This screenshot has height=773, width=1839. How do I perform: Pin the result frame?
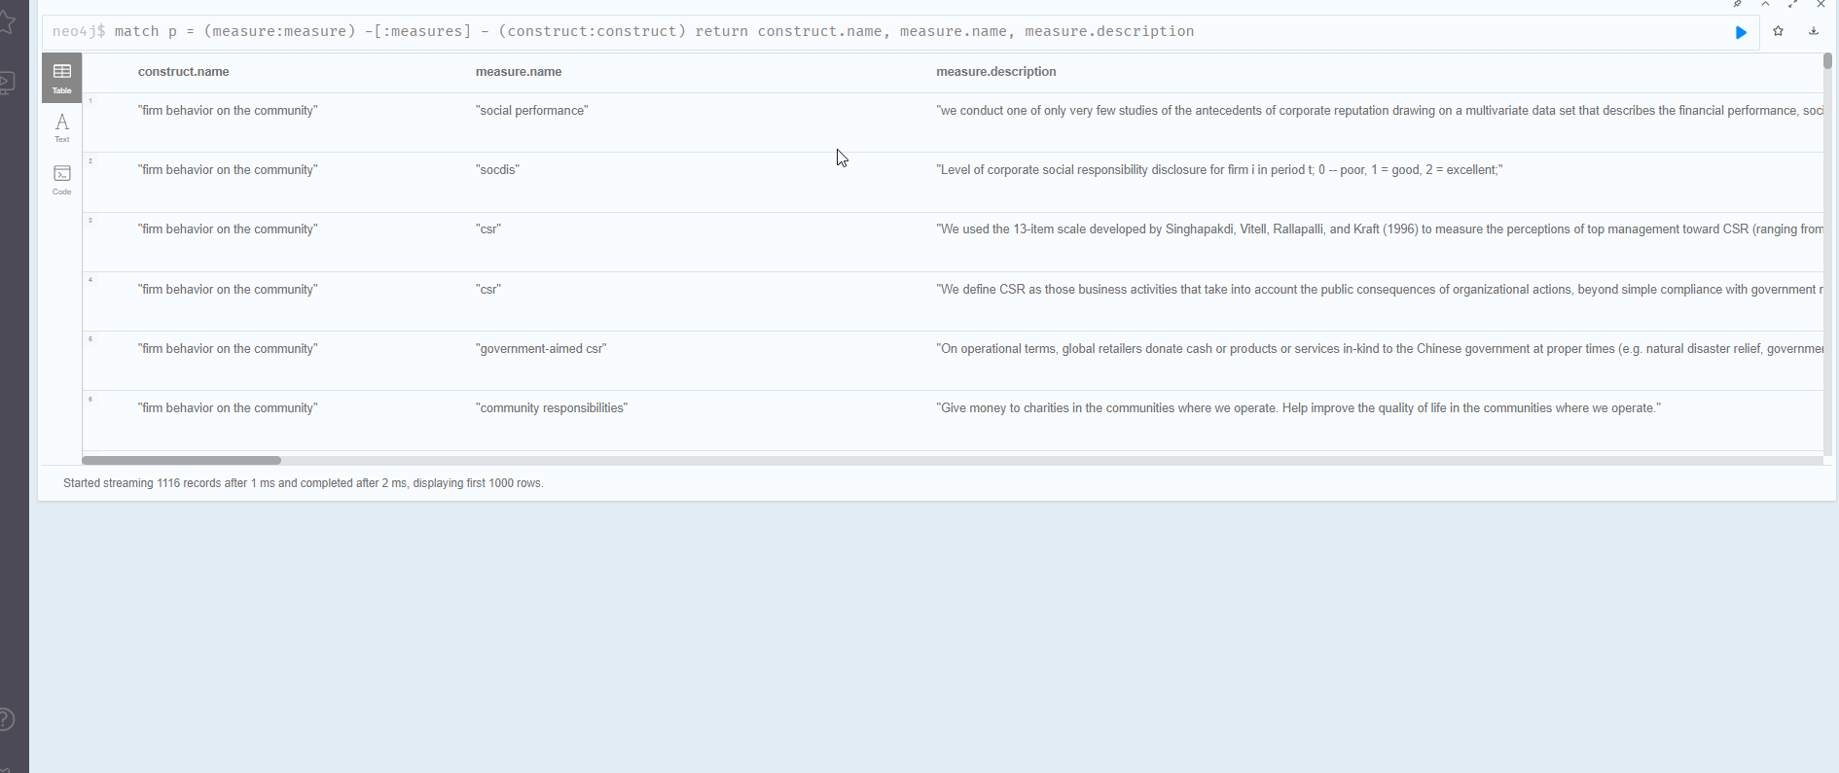[x=1738, y=4]
